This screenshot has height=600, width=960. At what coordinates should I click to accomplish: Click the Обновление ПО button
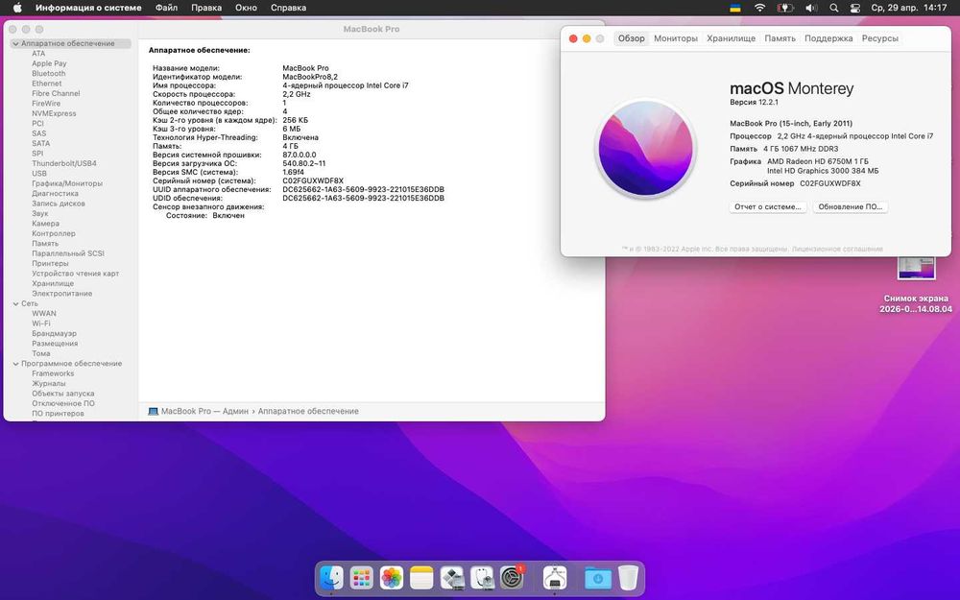pyautogui.click(x=850, y=207)
